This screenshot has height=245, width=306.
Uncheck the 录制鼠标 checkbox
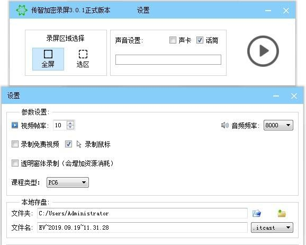point(68,144)
